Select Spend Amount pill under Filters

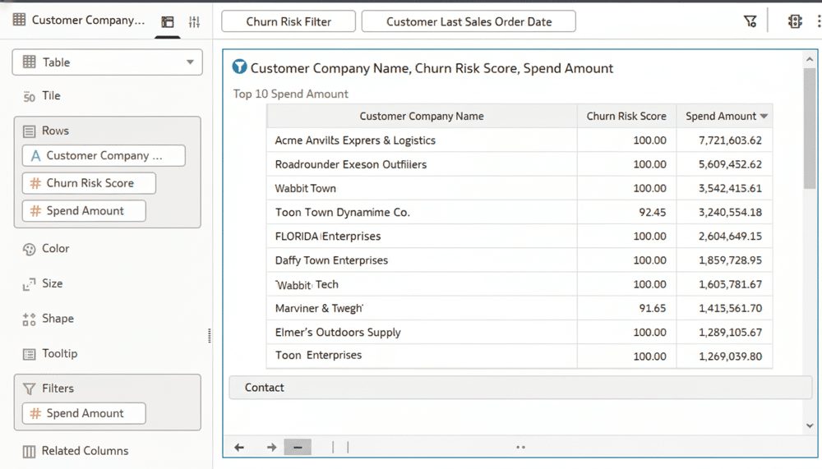coord(84,414)
